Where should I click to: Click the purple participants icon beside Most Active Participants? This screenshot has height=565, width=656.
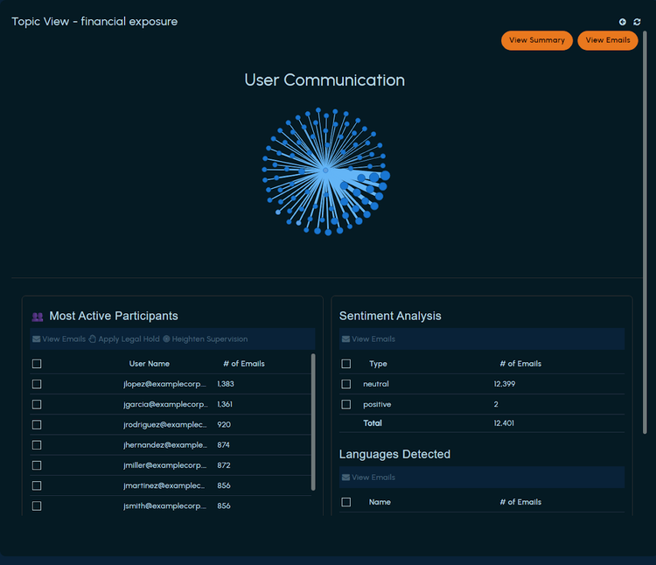click(38, 317)
